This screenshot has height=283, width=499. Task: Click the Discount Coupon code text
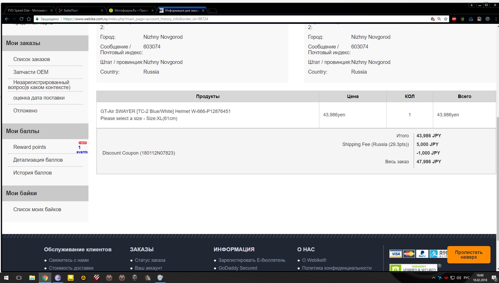click(x=139, y=153)
